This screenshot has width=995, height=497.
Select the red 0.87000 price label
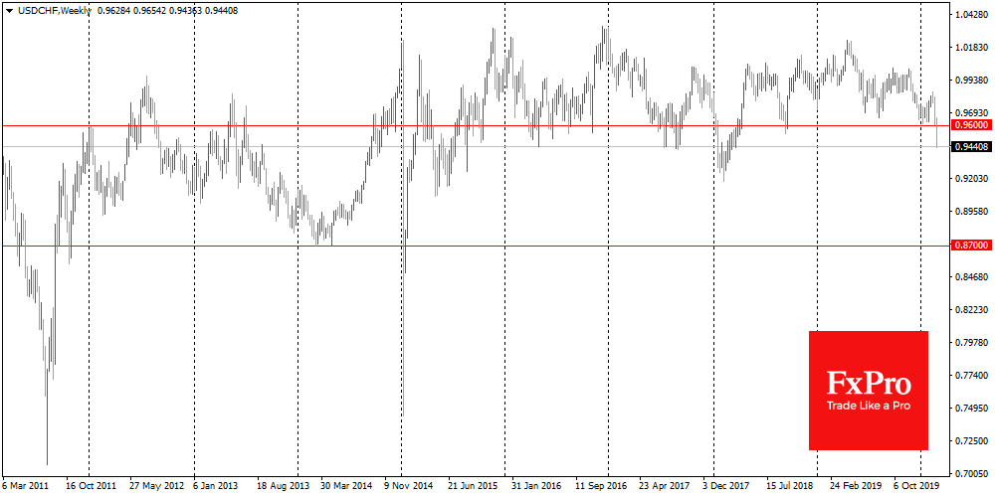971,245
